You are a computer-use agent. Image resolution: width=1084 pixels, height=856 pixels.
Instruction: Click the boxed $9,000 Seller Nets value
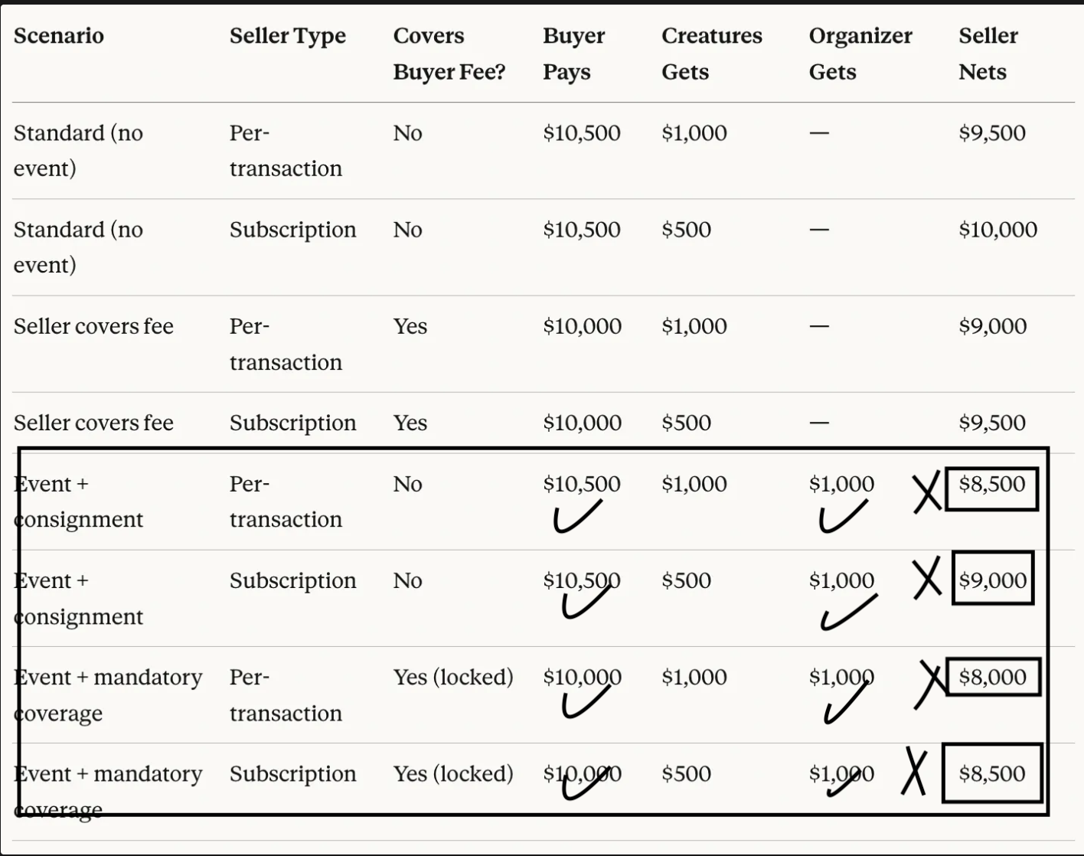click(993, 580)
